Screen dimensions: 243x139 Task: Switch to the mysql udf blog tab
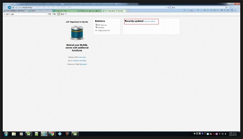(x=64, y=11)
